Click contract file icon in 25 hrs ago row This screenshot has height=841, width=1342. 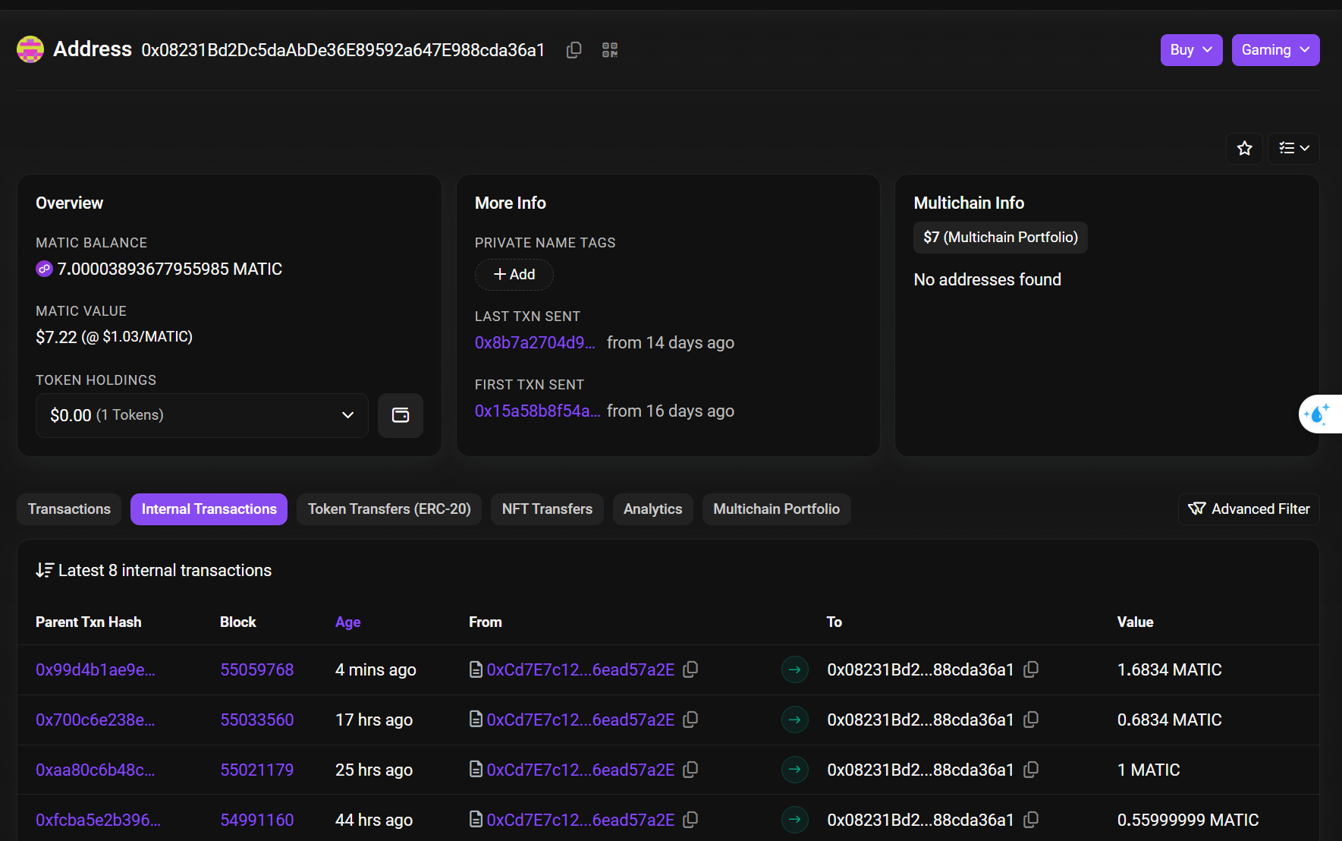[476, 770]
